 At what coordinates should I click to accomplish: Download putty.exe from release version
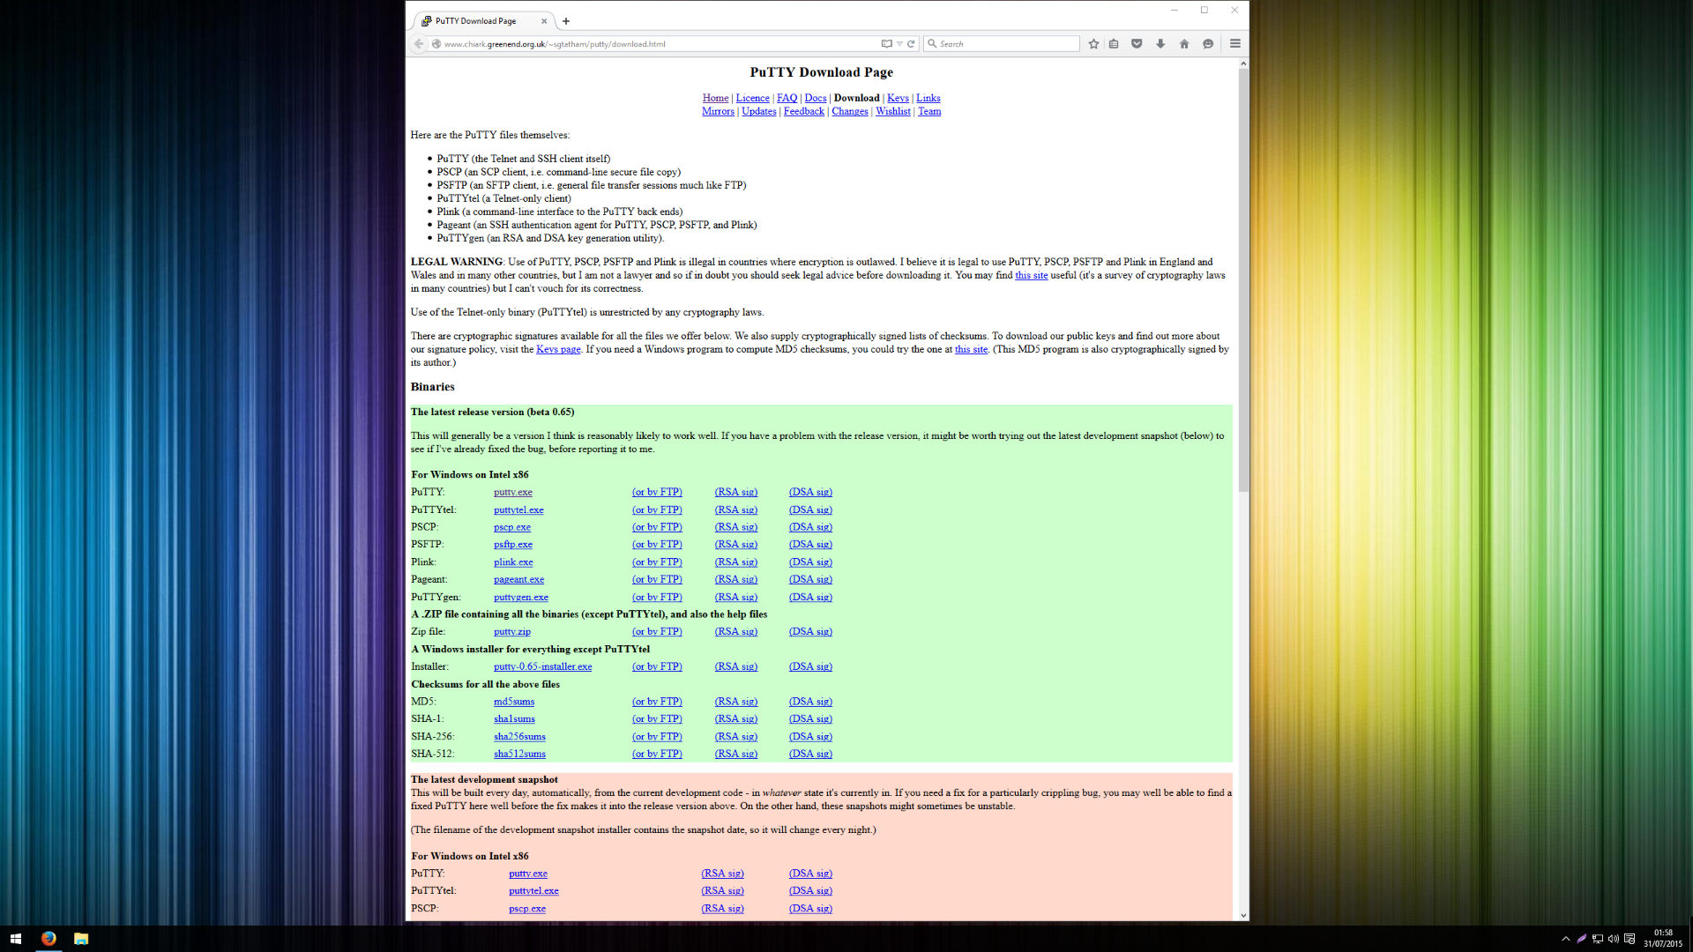513,492
